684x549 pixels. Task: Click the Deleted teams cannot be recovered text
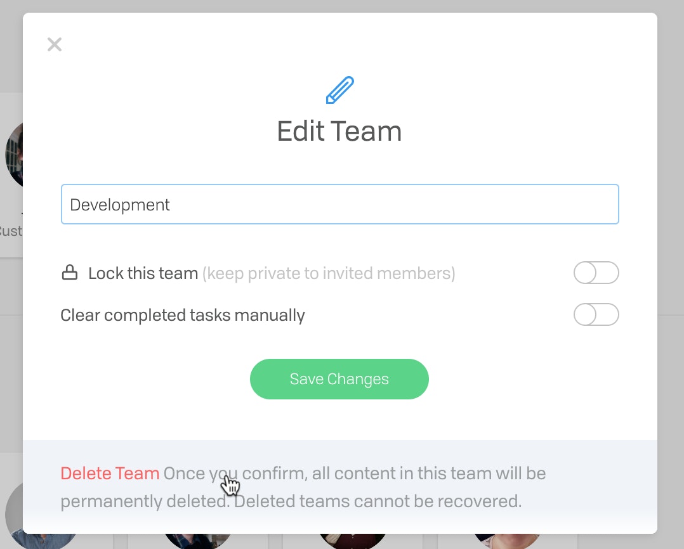pyautogui.click(x=377, y=501)
